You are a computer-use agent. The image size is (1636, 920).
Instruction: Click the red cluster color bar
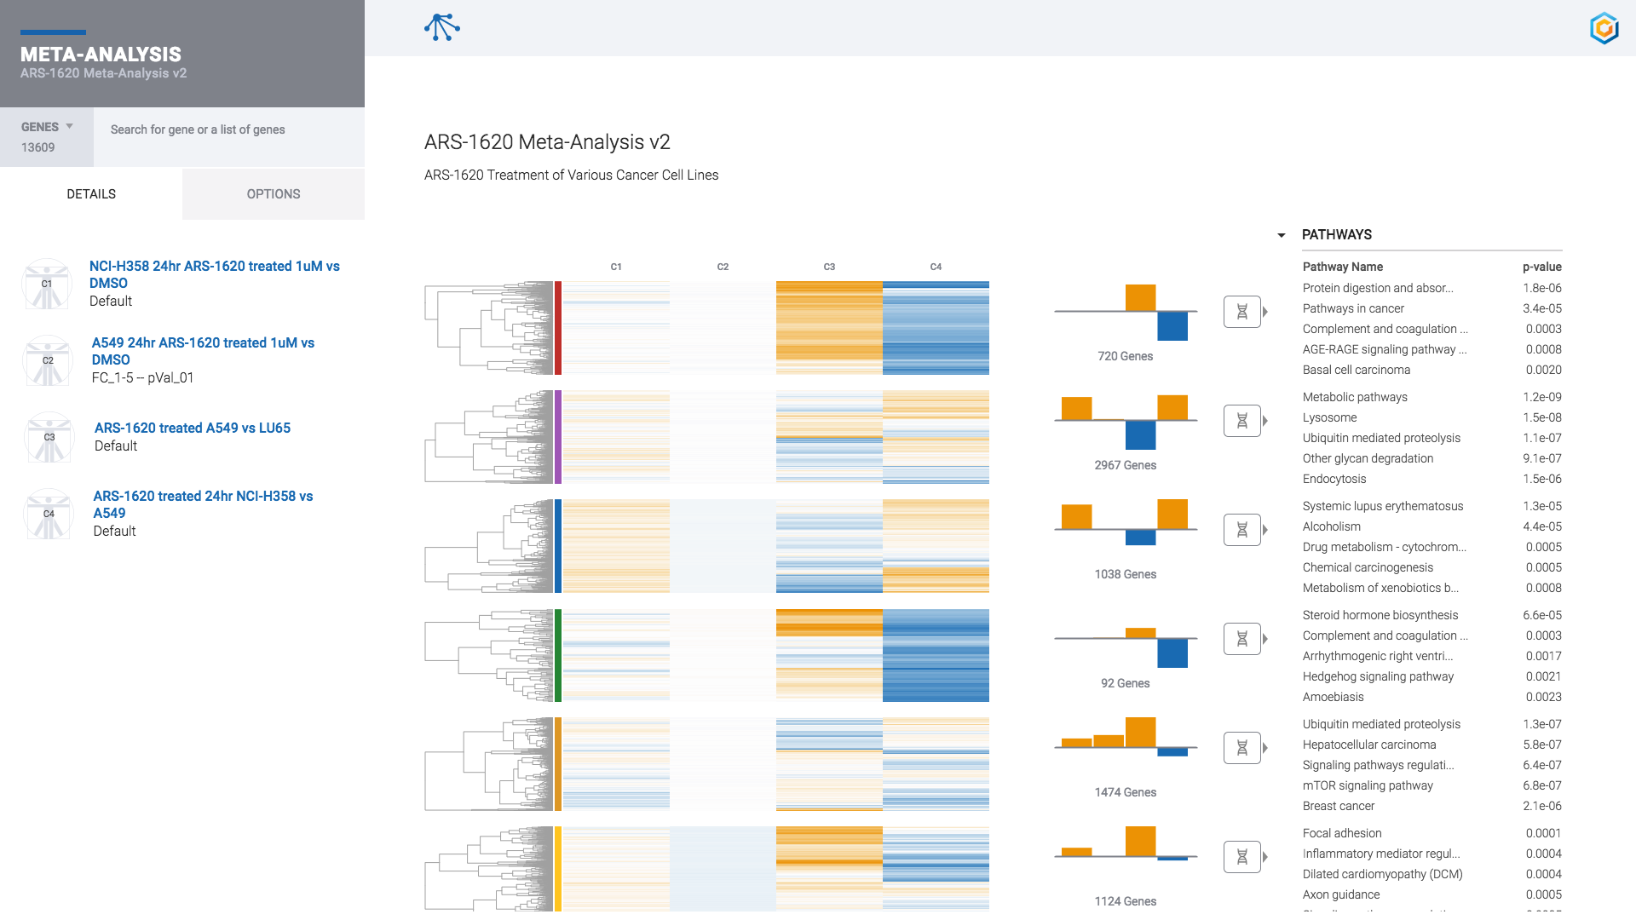[558, 328]
